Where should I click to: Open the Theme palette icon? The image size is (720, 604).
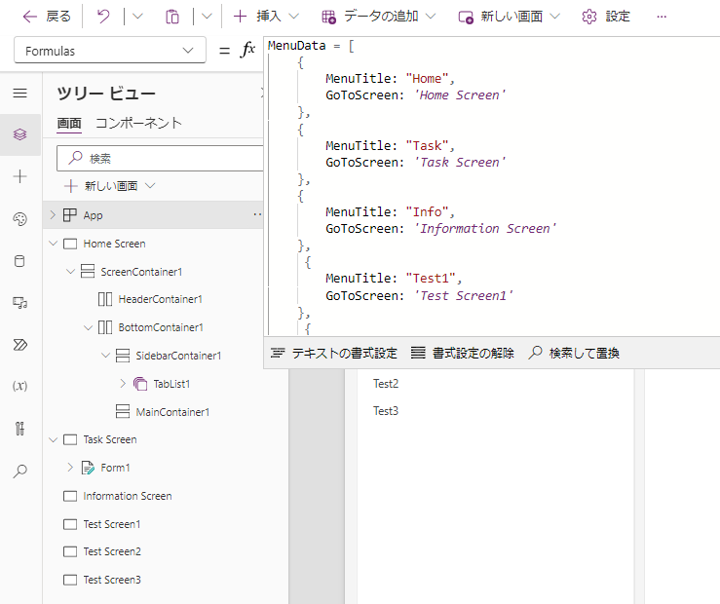19,219
